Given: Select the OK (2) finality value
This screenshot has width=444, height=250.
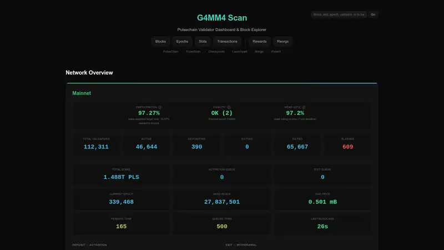Looking at the screenshot, I should [221, 113].
